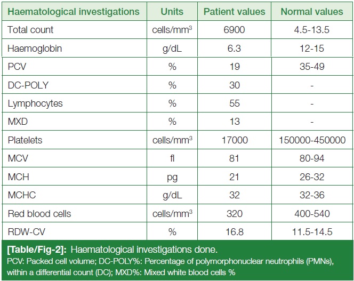Select the MCHC normal range 32-36
This screenshot has height=281, width=354.
[312, 195]
